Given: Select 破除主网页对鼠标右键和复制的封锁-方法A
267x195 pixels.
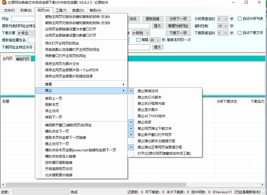Looking at the screenshot, I should coord(81,17).
